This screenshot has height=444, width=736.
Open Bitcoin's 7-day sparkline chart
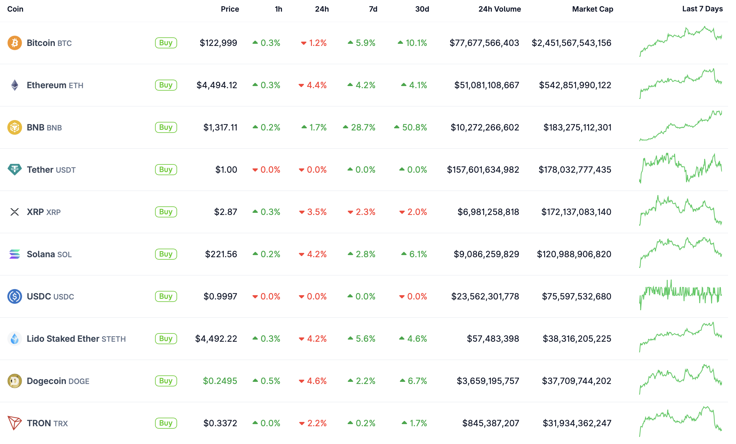[x=680, y=42]
